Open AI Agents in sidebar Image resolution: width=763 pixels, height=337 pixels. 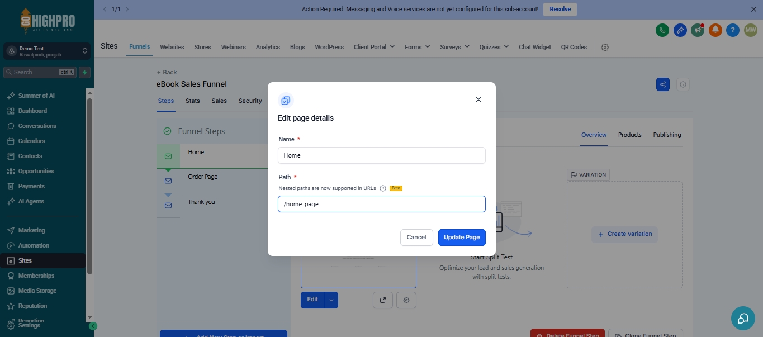coord(31,201)
